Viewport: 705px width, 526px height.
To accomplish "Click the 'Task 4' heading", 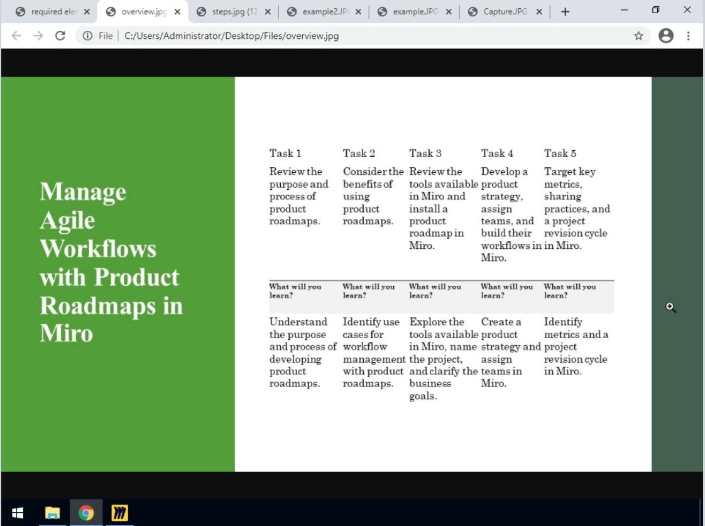I will click(497, 153).
